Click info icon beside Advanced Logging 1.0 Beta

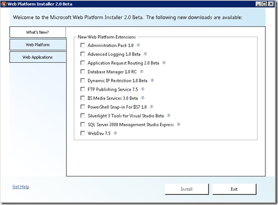tap(145, 54)
